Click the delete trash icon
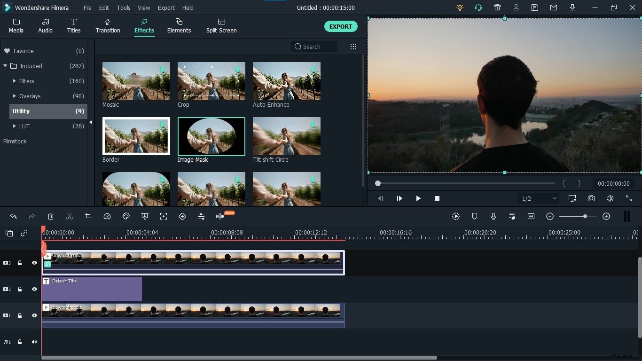This screenshot has height=361, width=642. (x=51, y=216)
